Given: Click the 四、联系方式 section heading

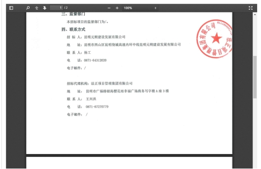Looking at the screenshot, I should pos(73,30).
